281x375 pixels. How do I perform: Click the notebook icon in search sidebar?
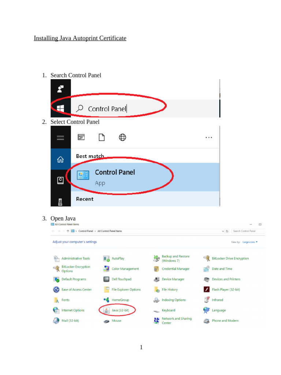click(60, 180)
